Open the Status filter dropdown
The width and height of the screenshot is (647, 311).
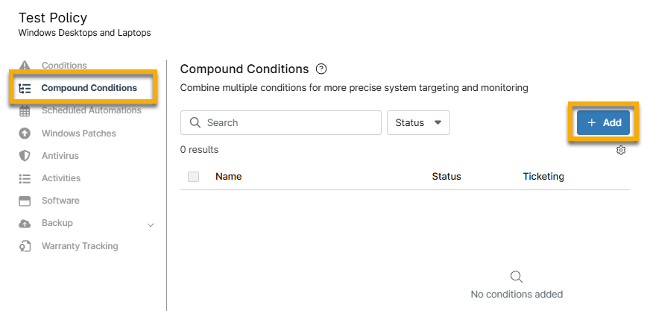point(418,122)
